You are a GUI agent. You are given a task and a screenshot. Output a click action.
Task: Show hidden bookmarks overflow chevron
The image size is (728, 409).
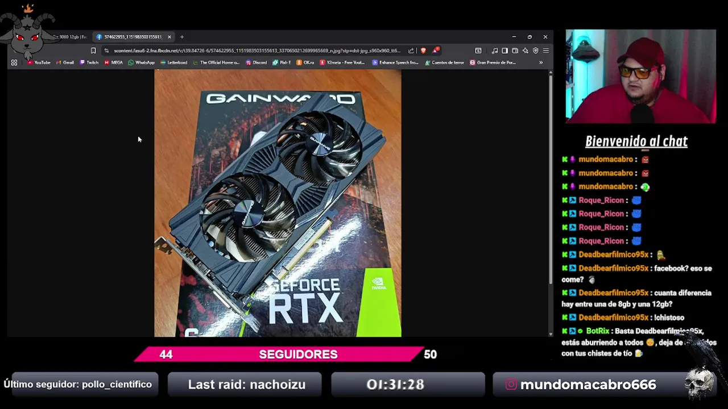541,62
